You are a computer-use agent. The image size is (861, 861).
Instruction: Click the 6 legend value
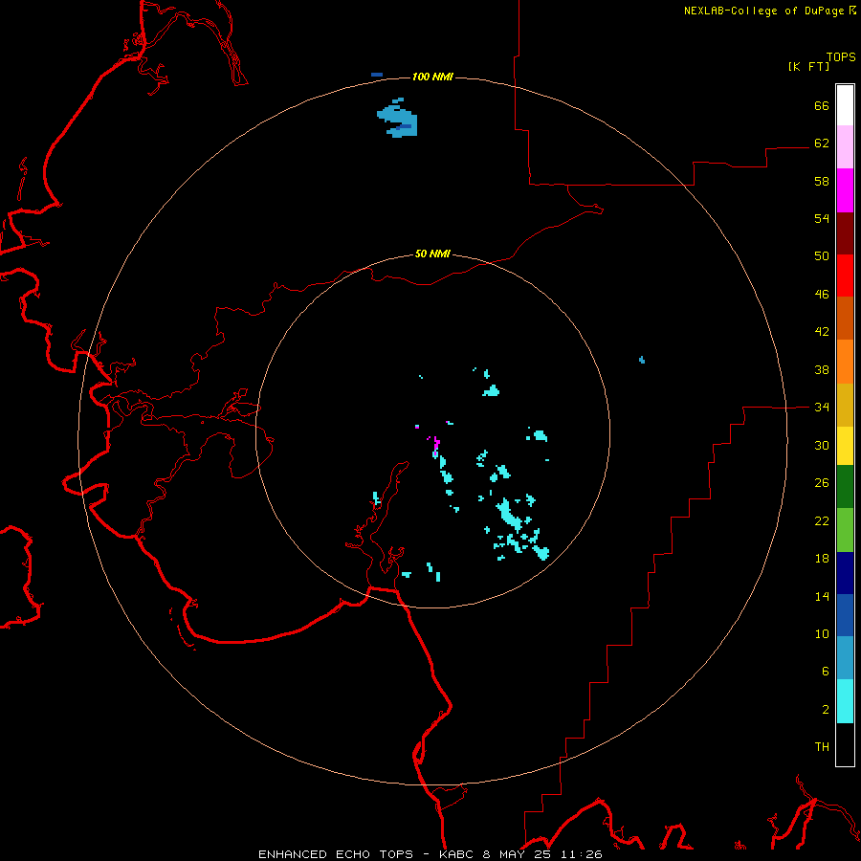pyautogui.click(x=826, y=671)
